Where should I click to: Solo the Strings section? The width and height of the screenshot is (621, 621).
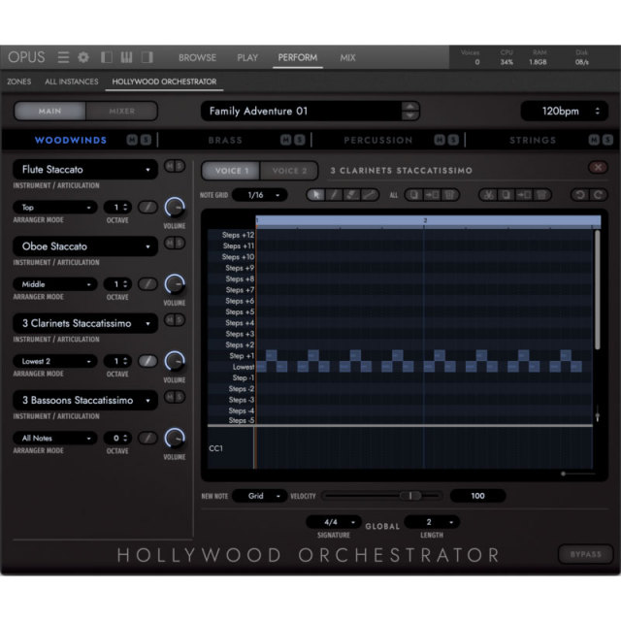(607, 140)
